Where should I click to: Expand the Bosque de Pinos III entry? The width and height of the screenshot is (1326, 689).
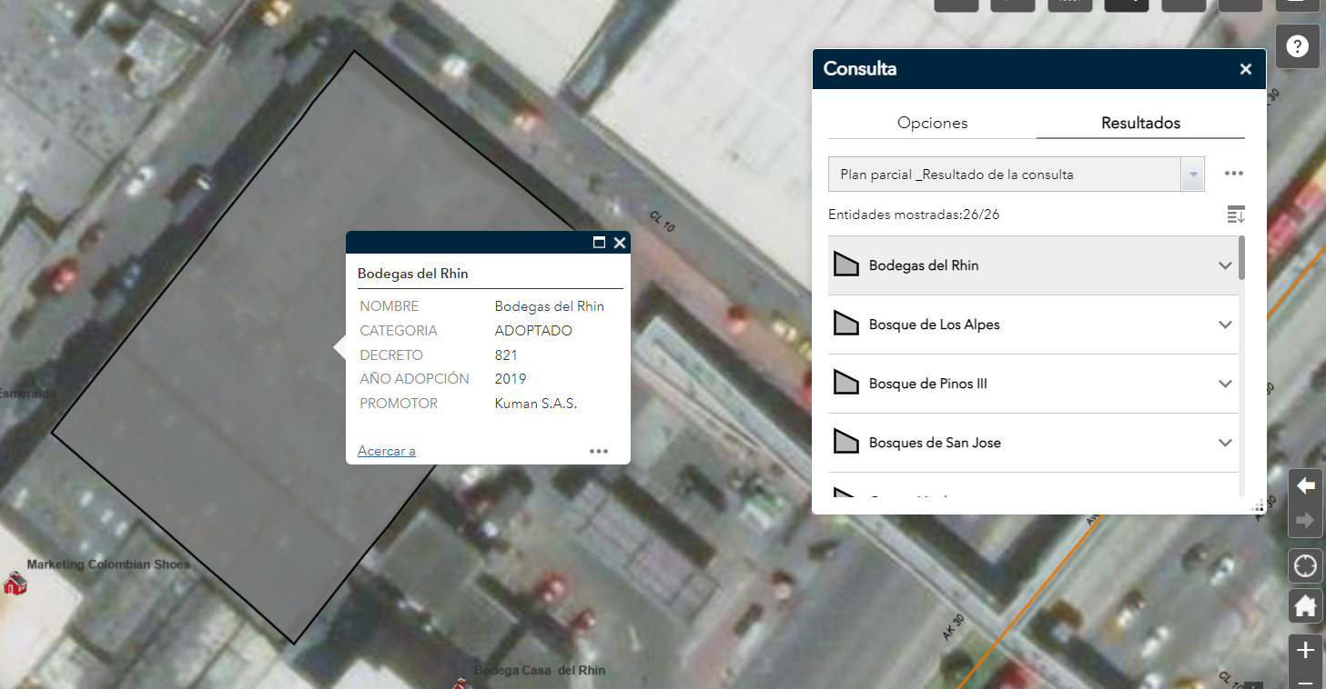[1225, 384]
